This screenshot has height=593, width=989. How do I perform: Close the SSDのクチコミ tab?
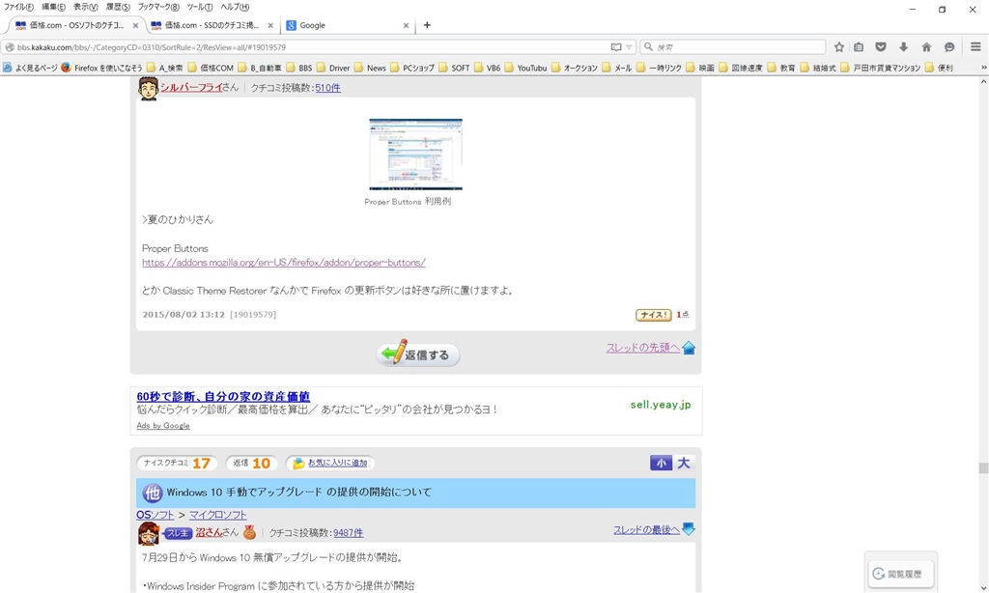click(x=270, y=26)
